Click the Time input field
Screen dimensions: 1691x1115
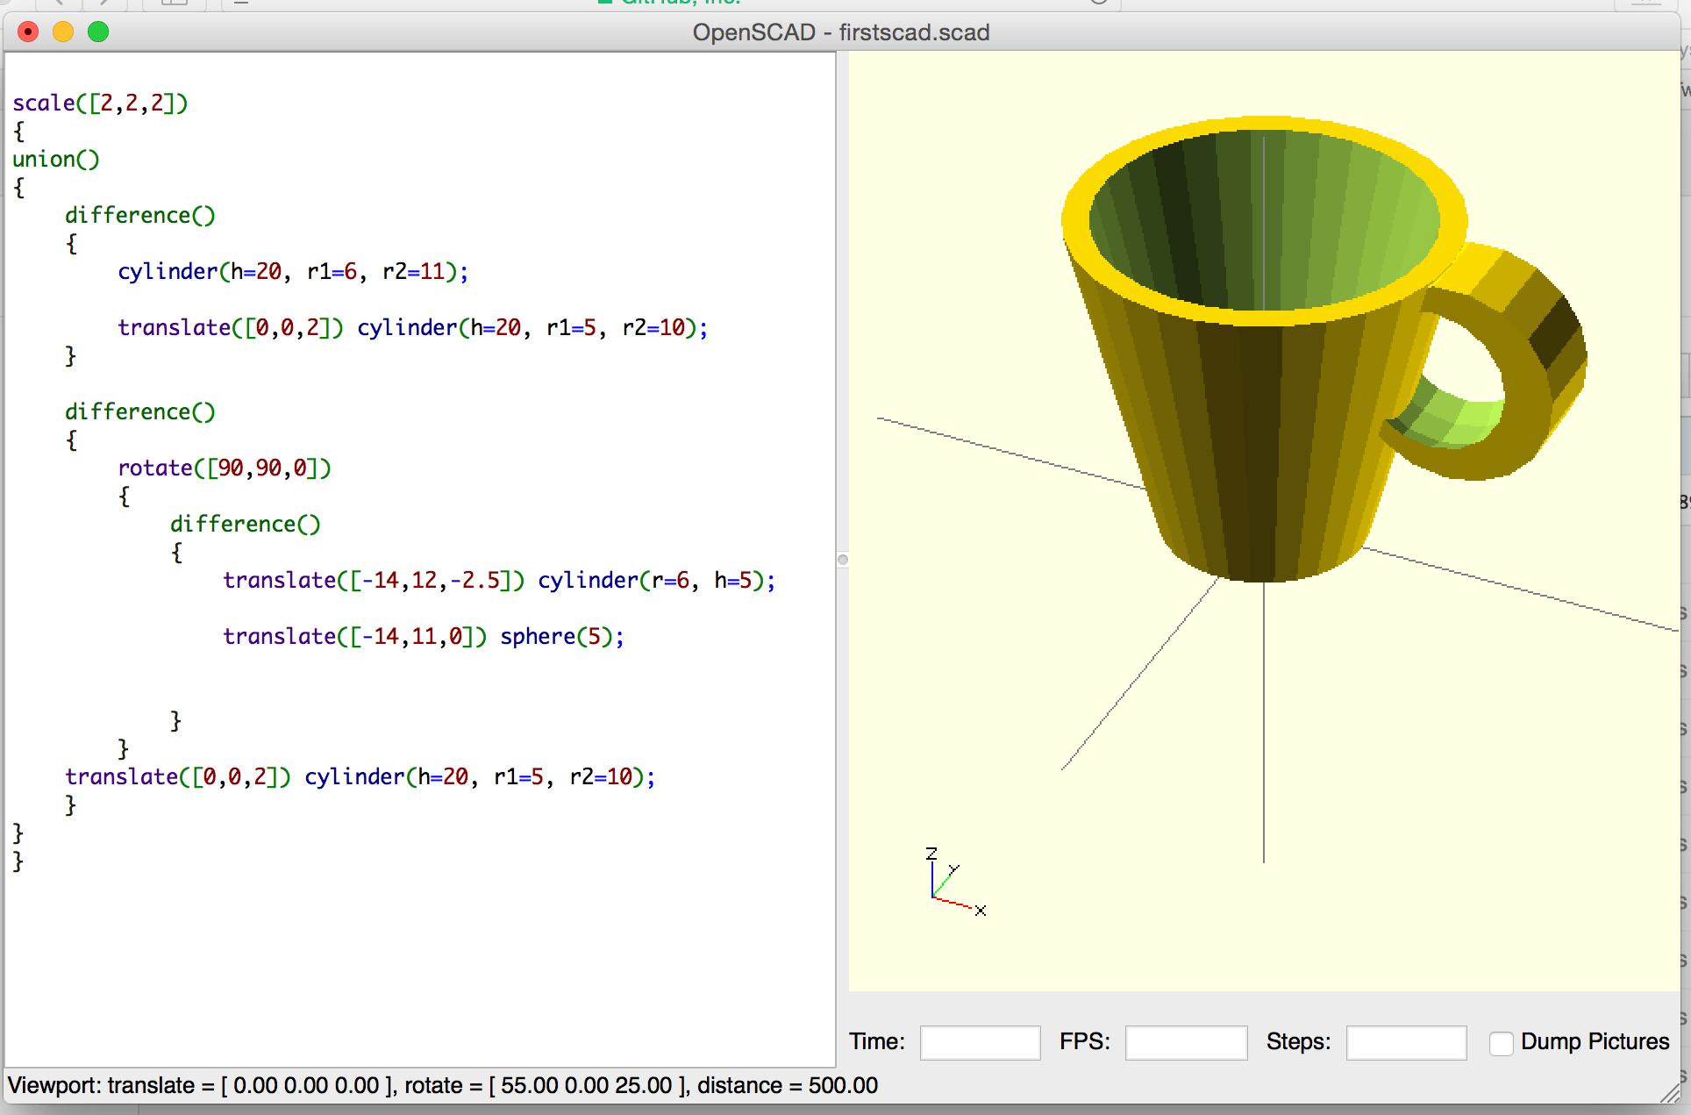click(980, 1043)
